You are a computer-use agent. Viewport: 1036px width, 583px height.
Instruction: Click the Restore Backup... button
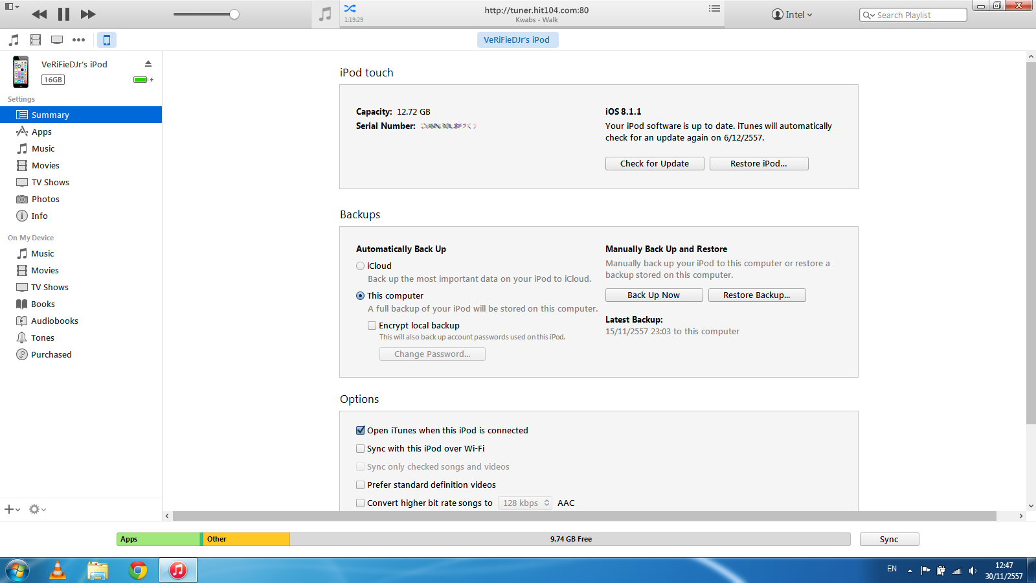click(x=757, y=295)
